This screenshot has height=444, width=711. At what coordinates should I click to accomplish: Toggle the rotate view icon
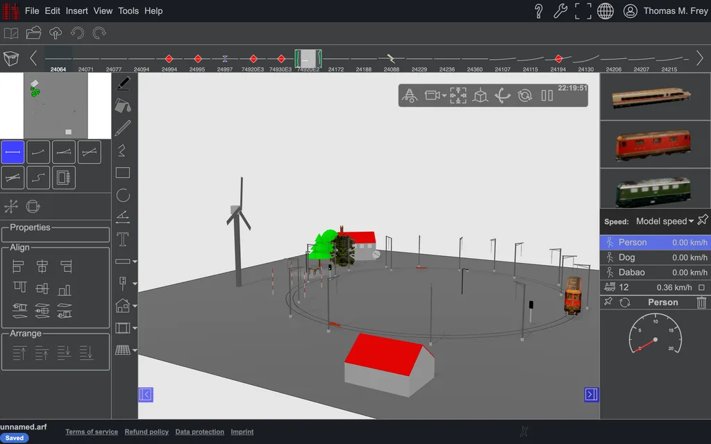[x=525, y=96]
